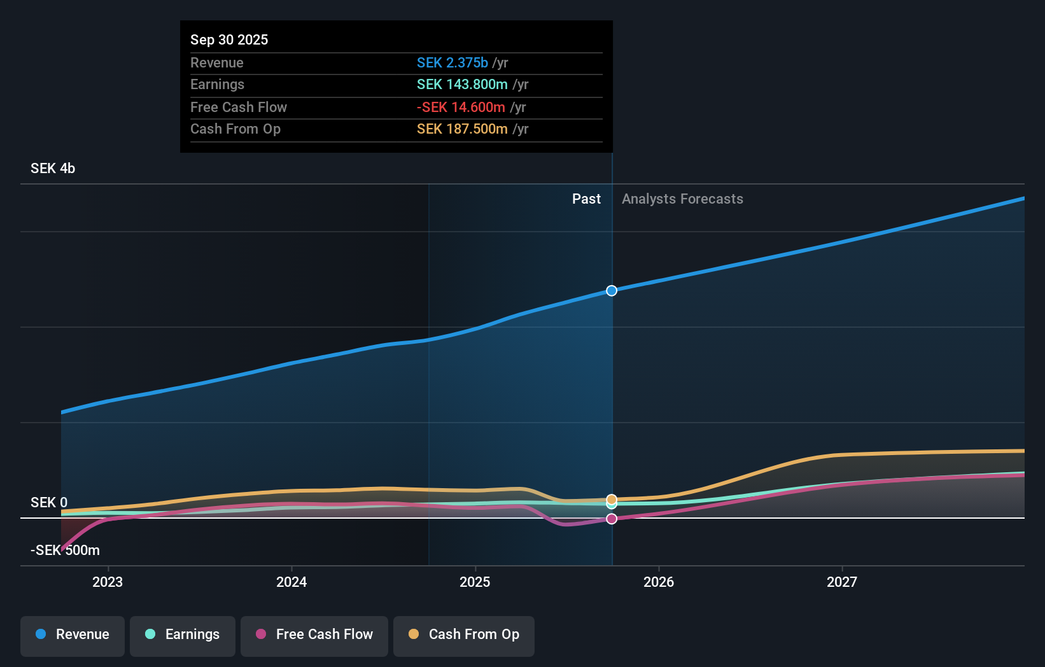This screenshot has height=667, width=1045.
Task: Click the Earnings row in the tooltip
Action: (x=217, y=84)
